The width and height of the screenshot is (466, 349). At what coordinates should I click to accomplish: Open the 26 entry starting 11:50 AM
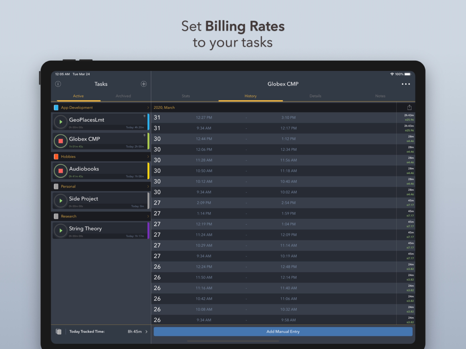(x=283, y=277)
